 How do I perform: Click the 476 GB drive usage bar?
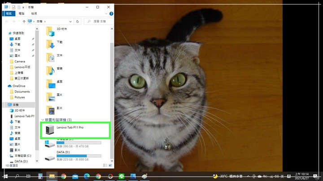pos(79,143)
